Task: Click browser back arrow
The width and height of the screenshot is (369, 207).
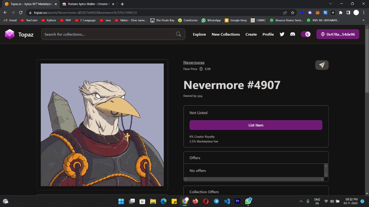Action: 5,13
